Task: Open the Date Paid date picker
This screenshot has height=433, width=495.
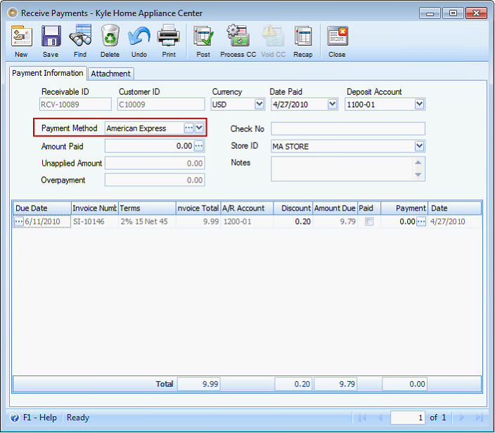Action: (x=333, y=105)
